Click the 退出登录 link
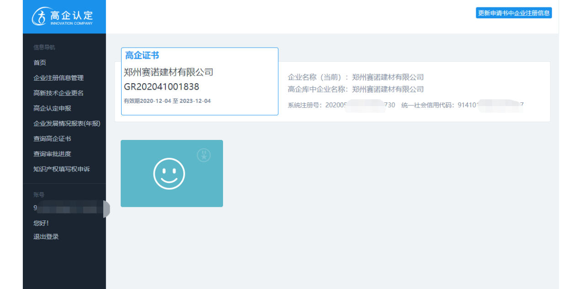Screen dimensions: 585x289 (x=46, y=237)
